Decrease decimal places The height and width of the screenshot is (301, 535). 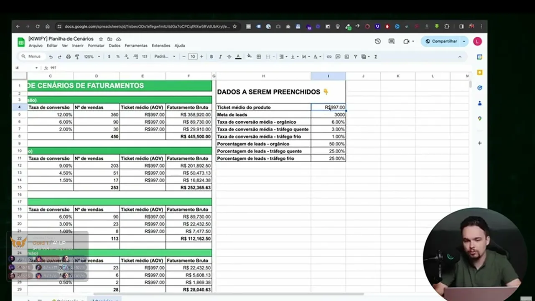click(127, 56)
